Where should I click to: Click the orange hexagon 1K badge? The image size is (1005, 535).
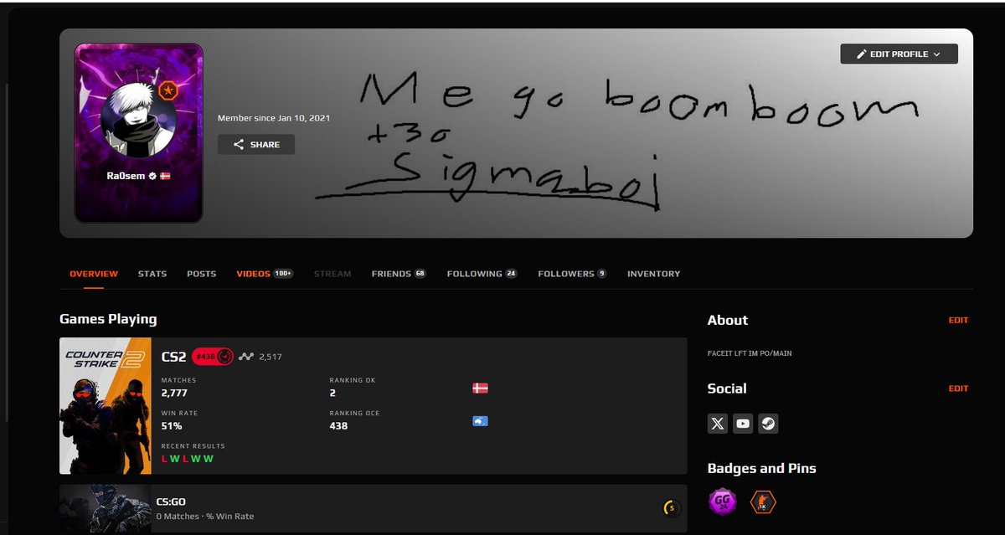point(762,502)
